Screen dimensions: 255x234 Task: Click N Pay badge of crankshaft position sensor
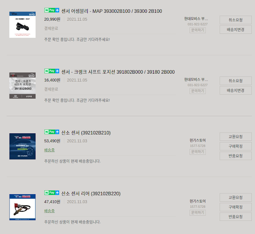[x=52, y=71]
